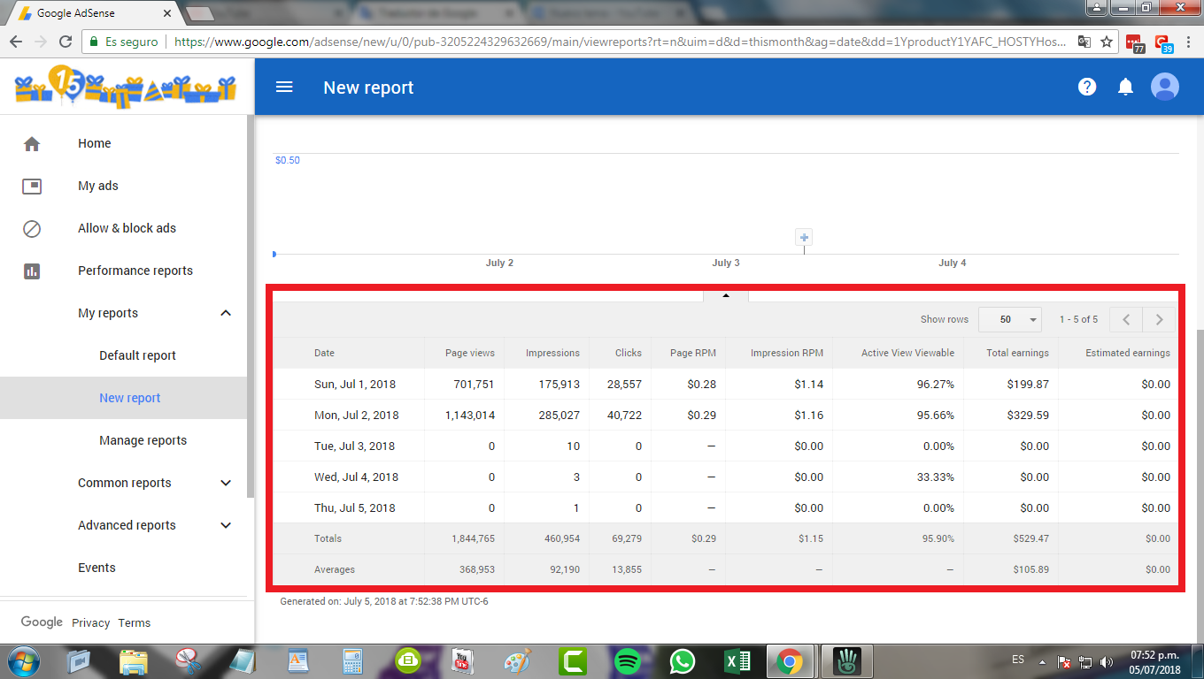Show notifications via the bell icon

click(1125, 87)
